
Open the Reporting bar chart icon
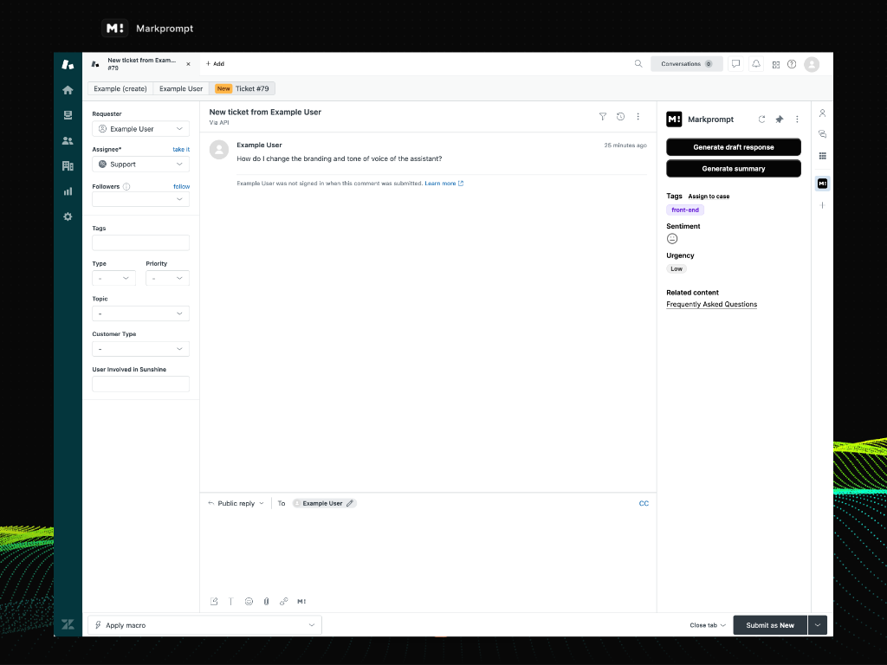(68, 191)
